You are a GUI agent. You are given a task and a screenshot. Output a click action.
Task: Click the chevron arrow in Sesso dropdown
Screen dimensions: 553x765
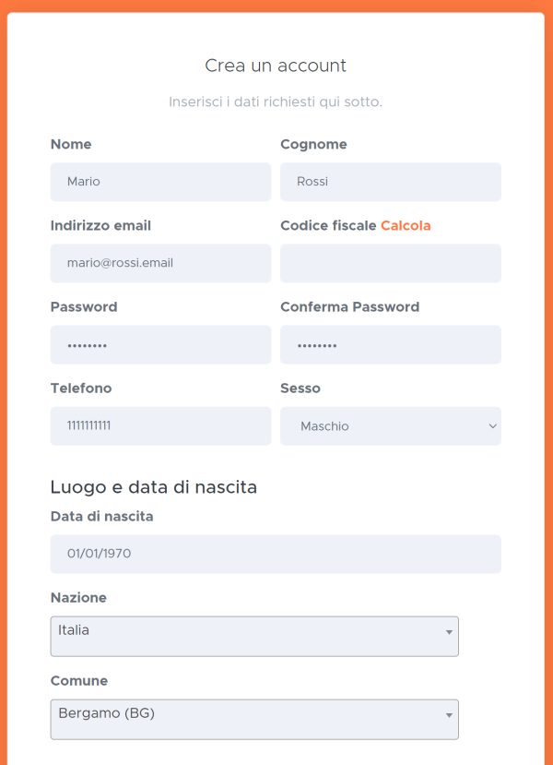[492, 426]
